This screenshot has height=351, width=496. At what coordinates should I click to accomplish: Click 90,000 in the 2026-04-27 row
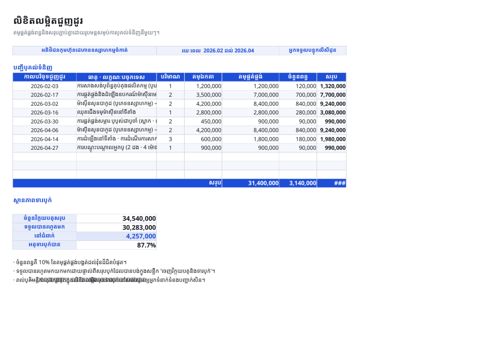coord(298,148)
